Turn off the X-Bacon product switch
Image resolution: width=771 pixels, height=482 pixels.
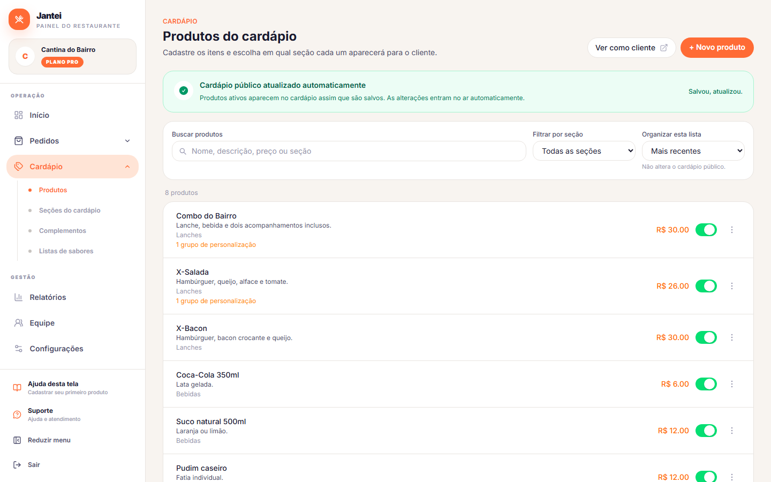click(x=706, y=337)
